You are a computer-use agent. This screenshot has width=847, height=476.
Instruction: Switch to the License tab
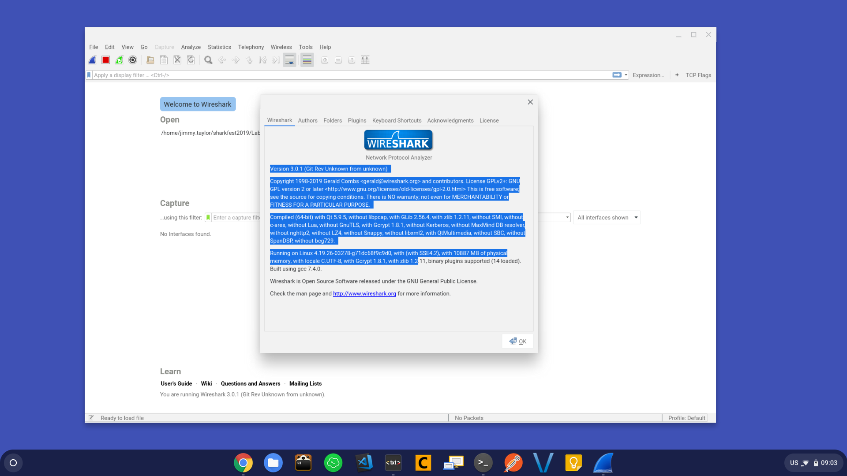tap(489, 120)
